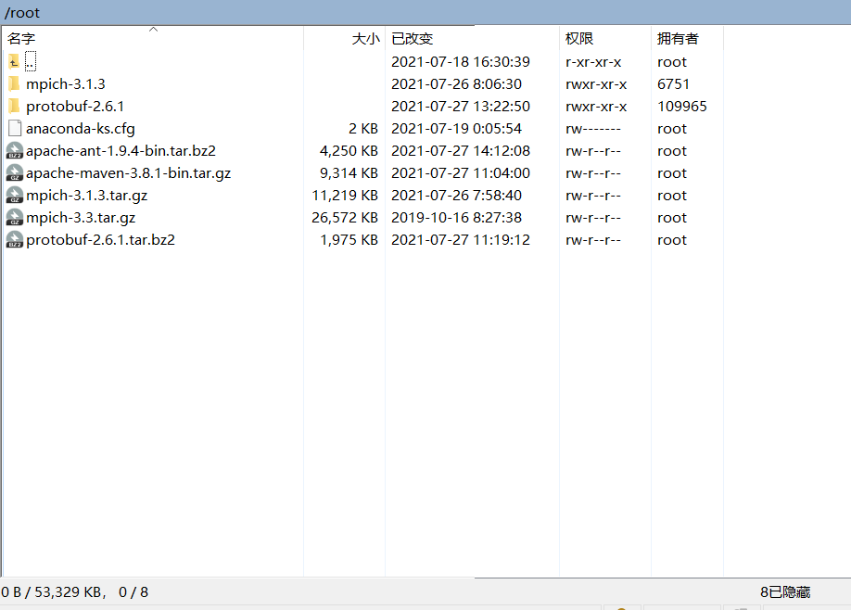
Task: Click the apache-ant-1.9.4-bin.tar.bz2 archive icon
Action: pyautogui.click(x=15, y=150)
